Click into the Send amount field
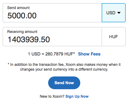 pos(52,13)
